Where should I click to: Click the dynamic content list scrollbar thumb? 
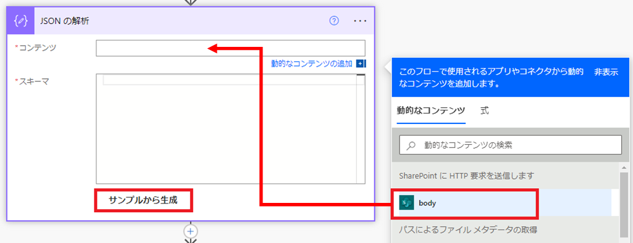click(624, 205)
